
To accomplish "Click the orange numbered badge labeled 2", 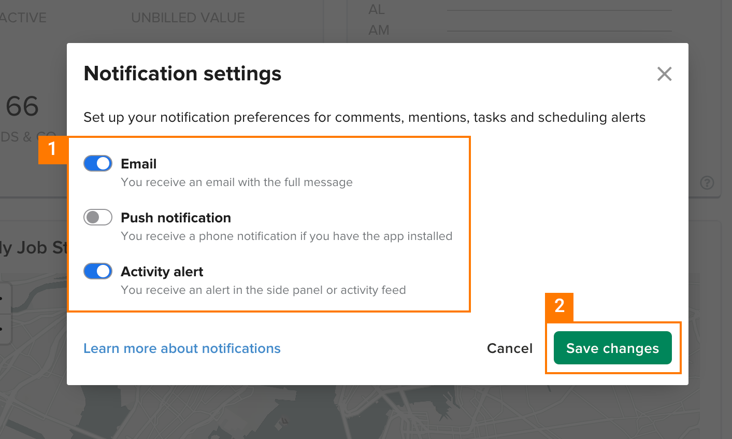I will 559,307.
